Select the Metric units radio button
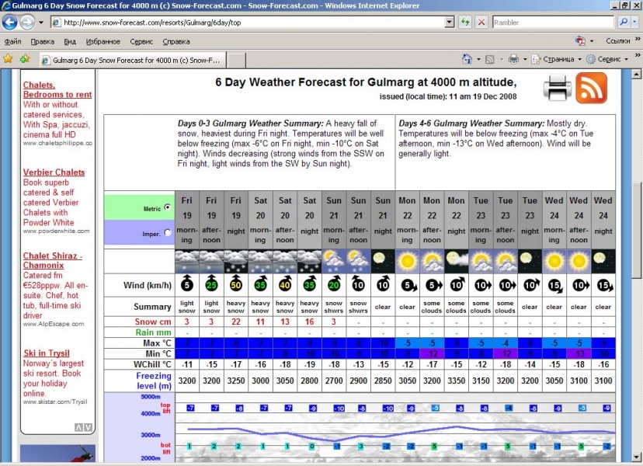The width and height of the screenshot is (643, 466). click(168, 207)
